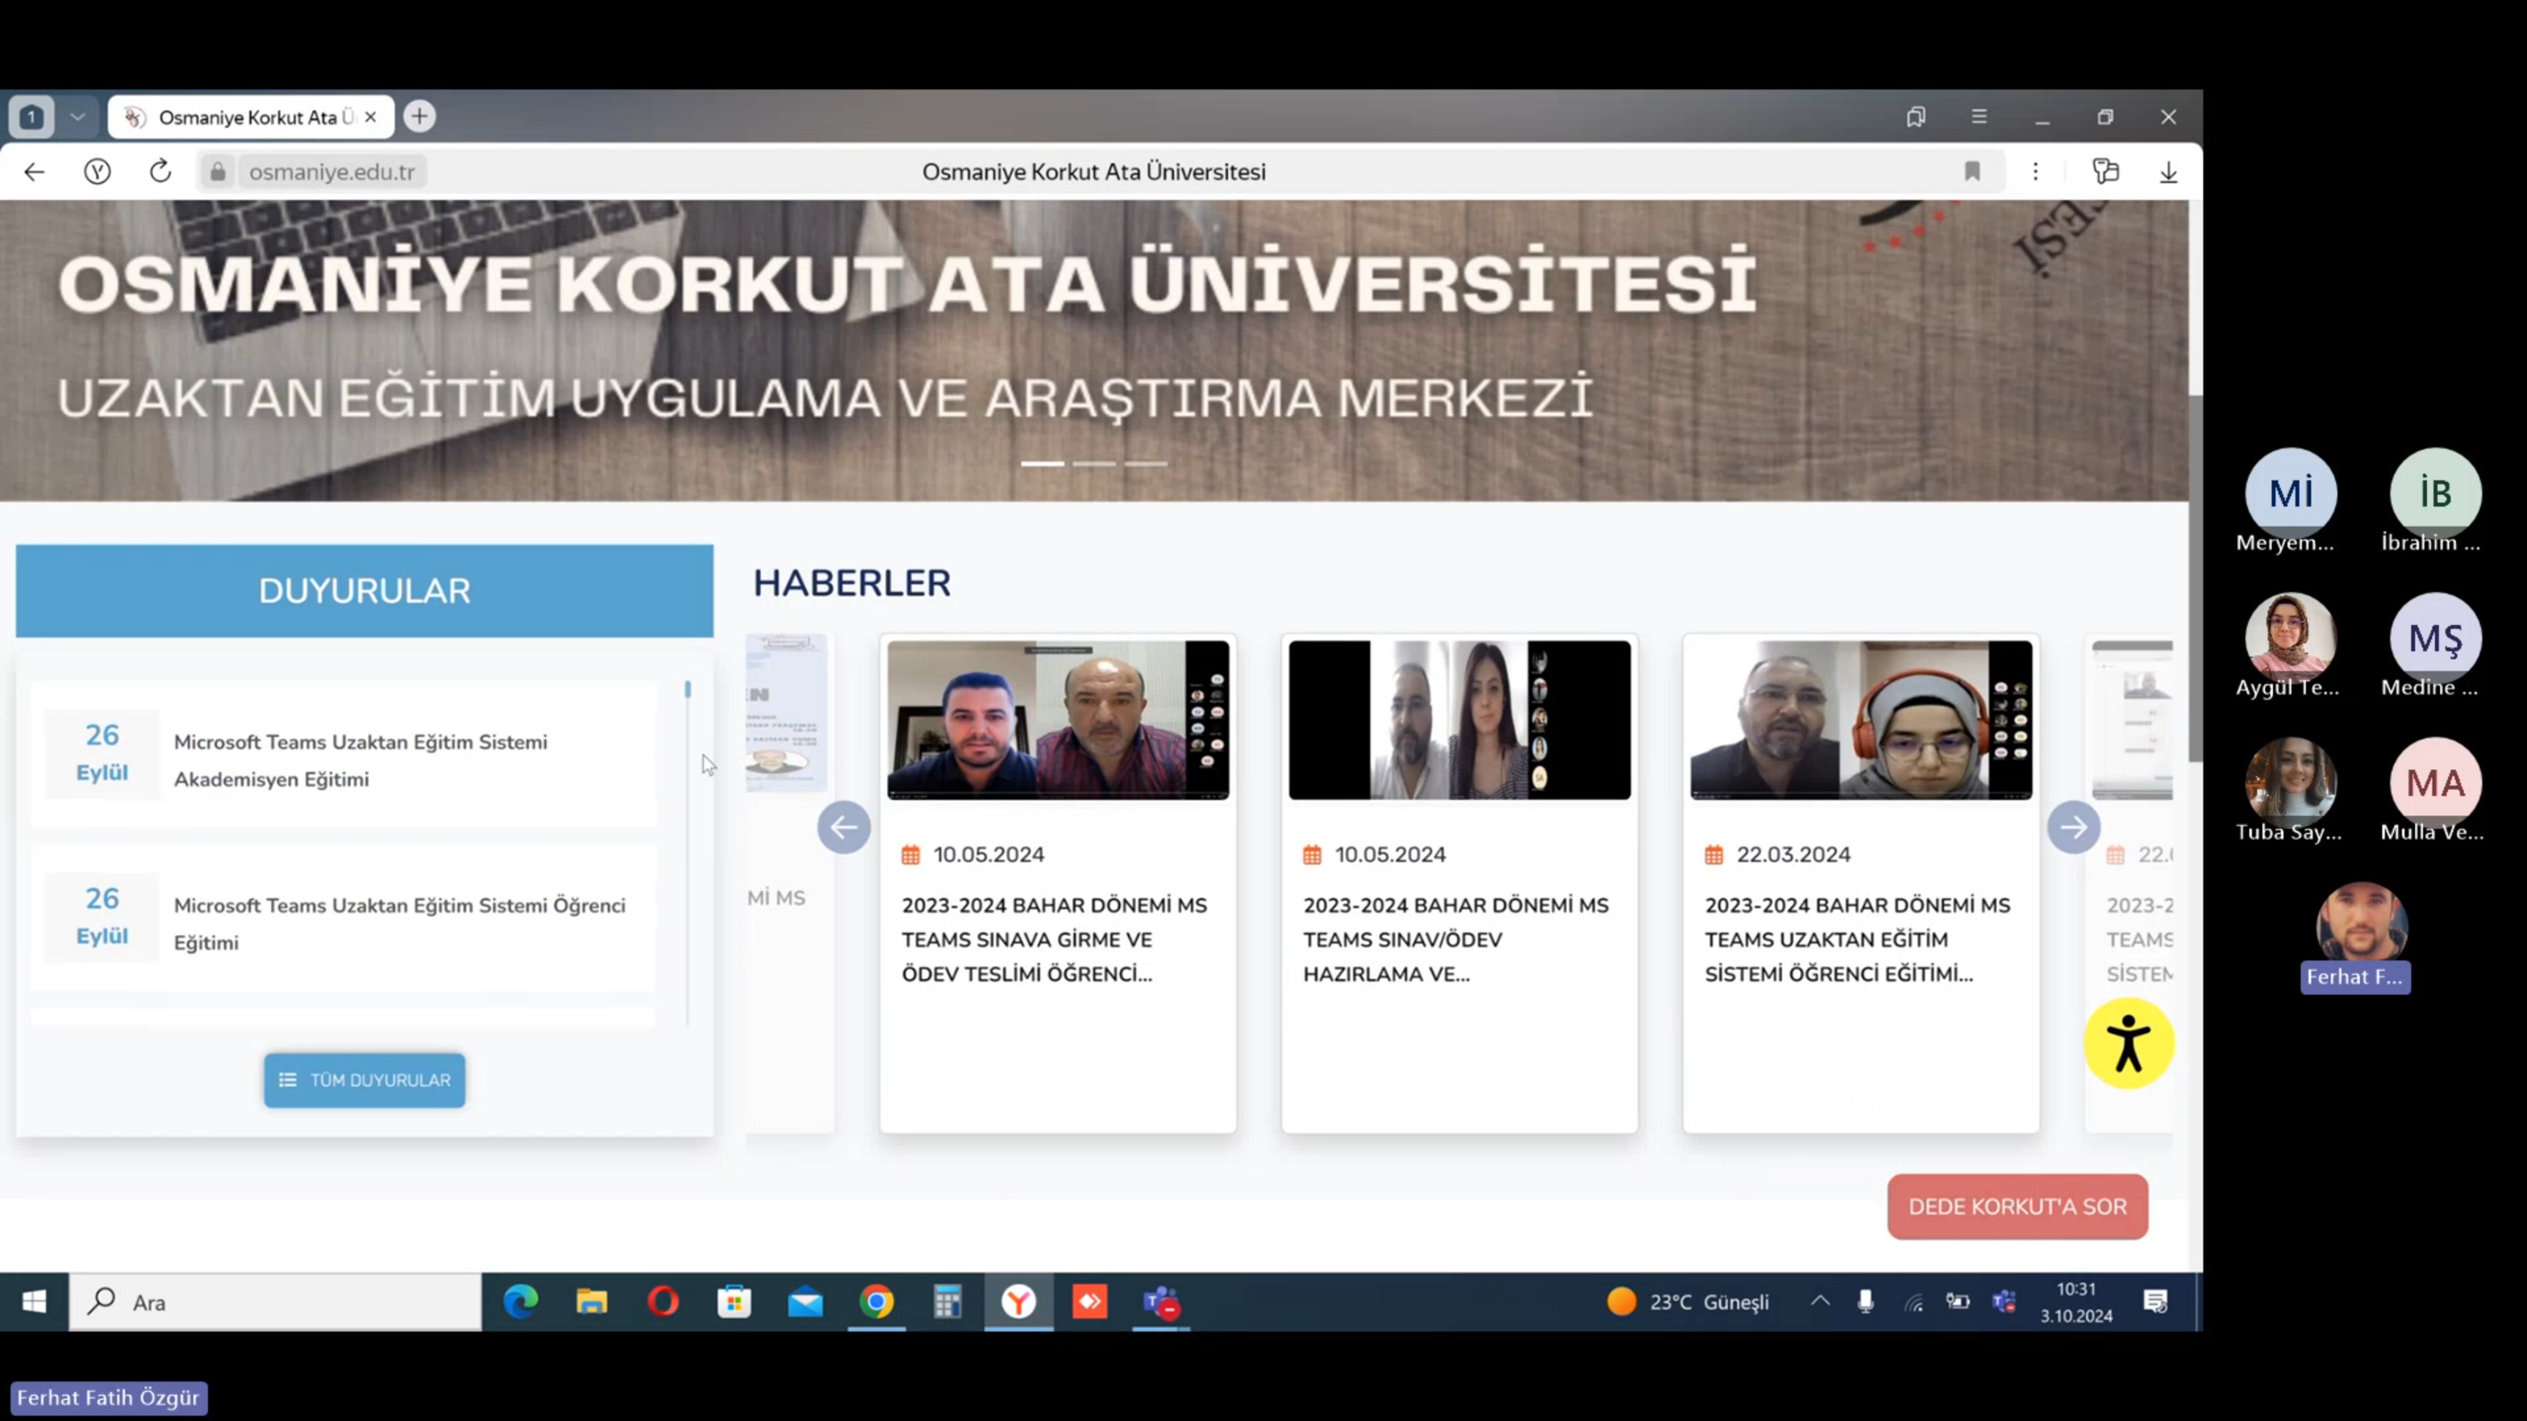2527x1421 pixels.
Task: Open the notification center icon
Action: tap(2155, 1301)
